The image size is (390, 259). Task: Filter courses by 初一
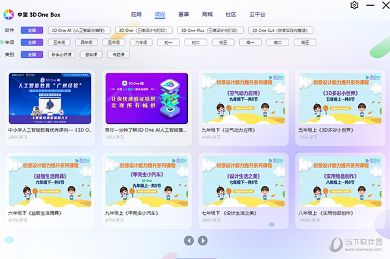[x=168, y=42]
